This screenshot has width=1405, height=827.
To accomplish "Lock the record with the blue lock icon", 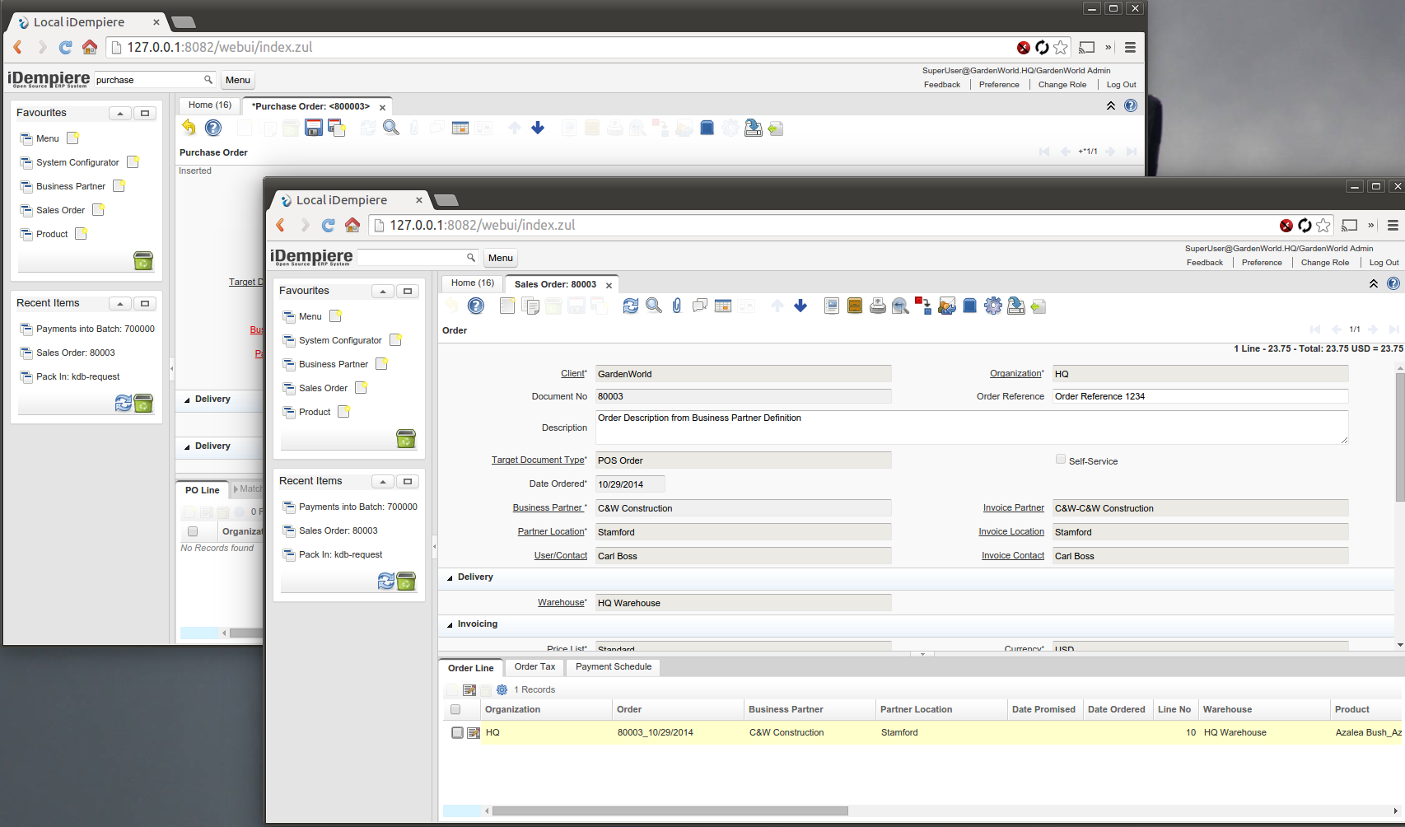I will point(969,306).
